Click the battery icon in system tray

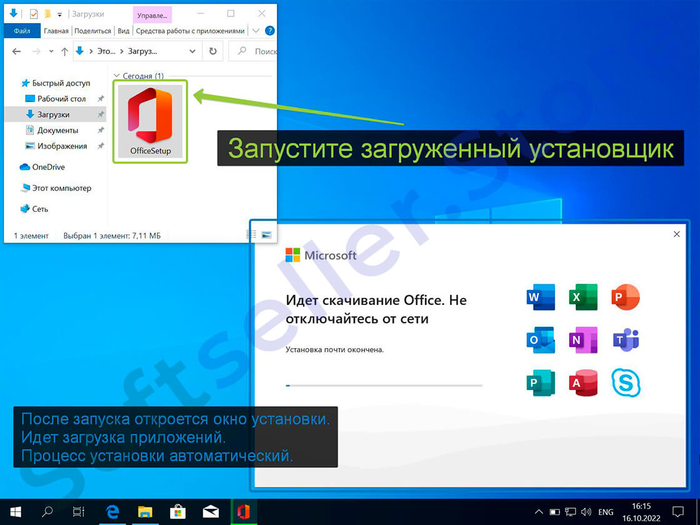(x=554, y=512)
